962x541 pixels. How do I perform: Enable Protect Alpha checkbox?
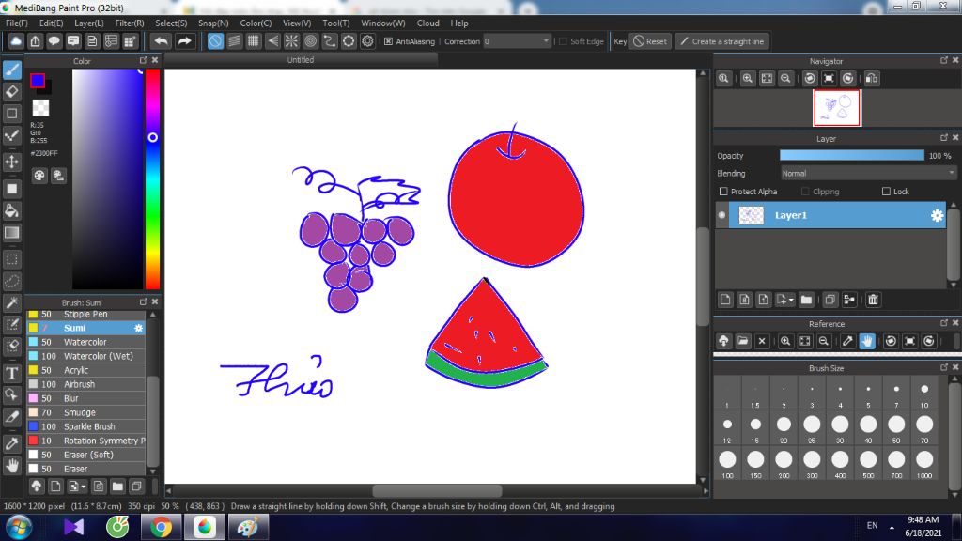click(x=723, y=192)
